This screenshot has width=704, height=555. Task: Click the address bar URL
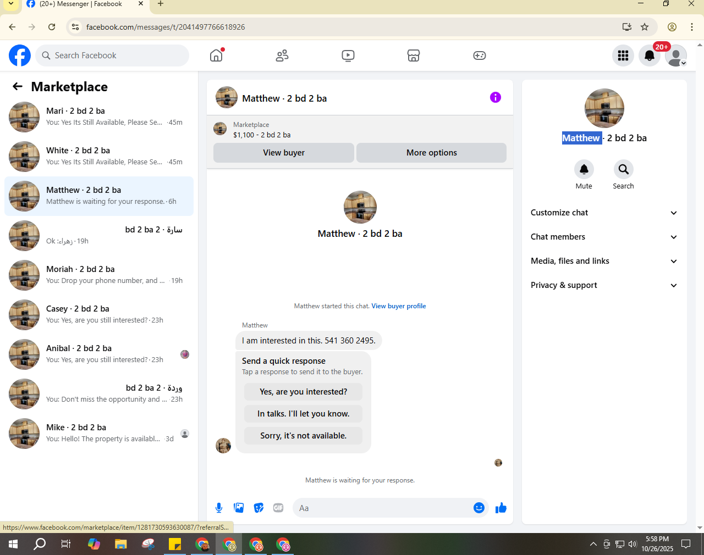tap(166, 27)
